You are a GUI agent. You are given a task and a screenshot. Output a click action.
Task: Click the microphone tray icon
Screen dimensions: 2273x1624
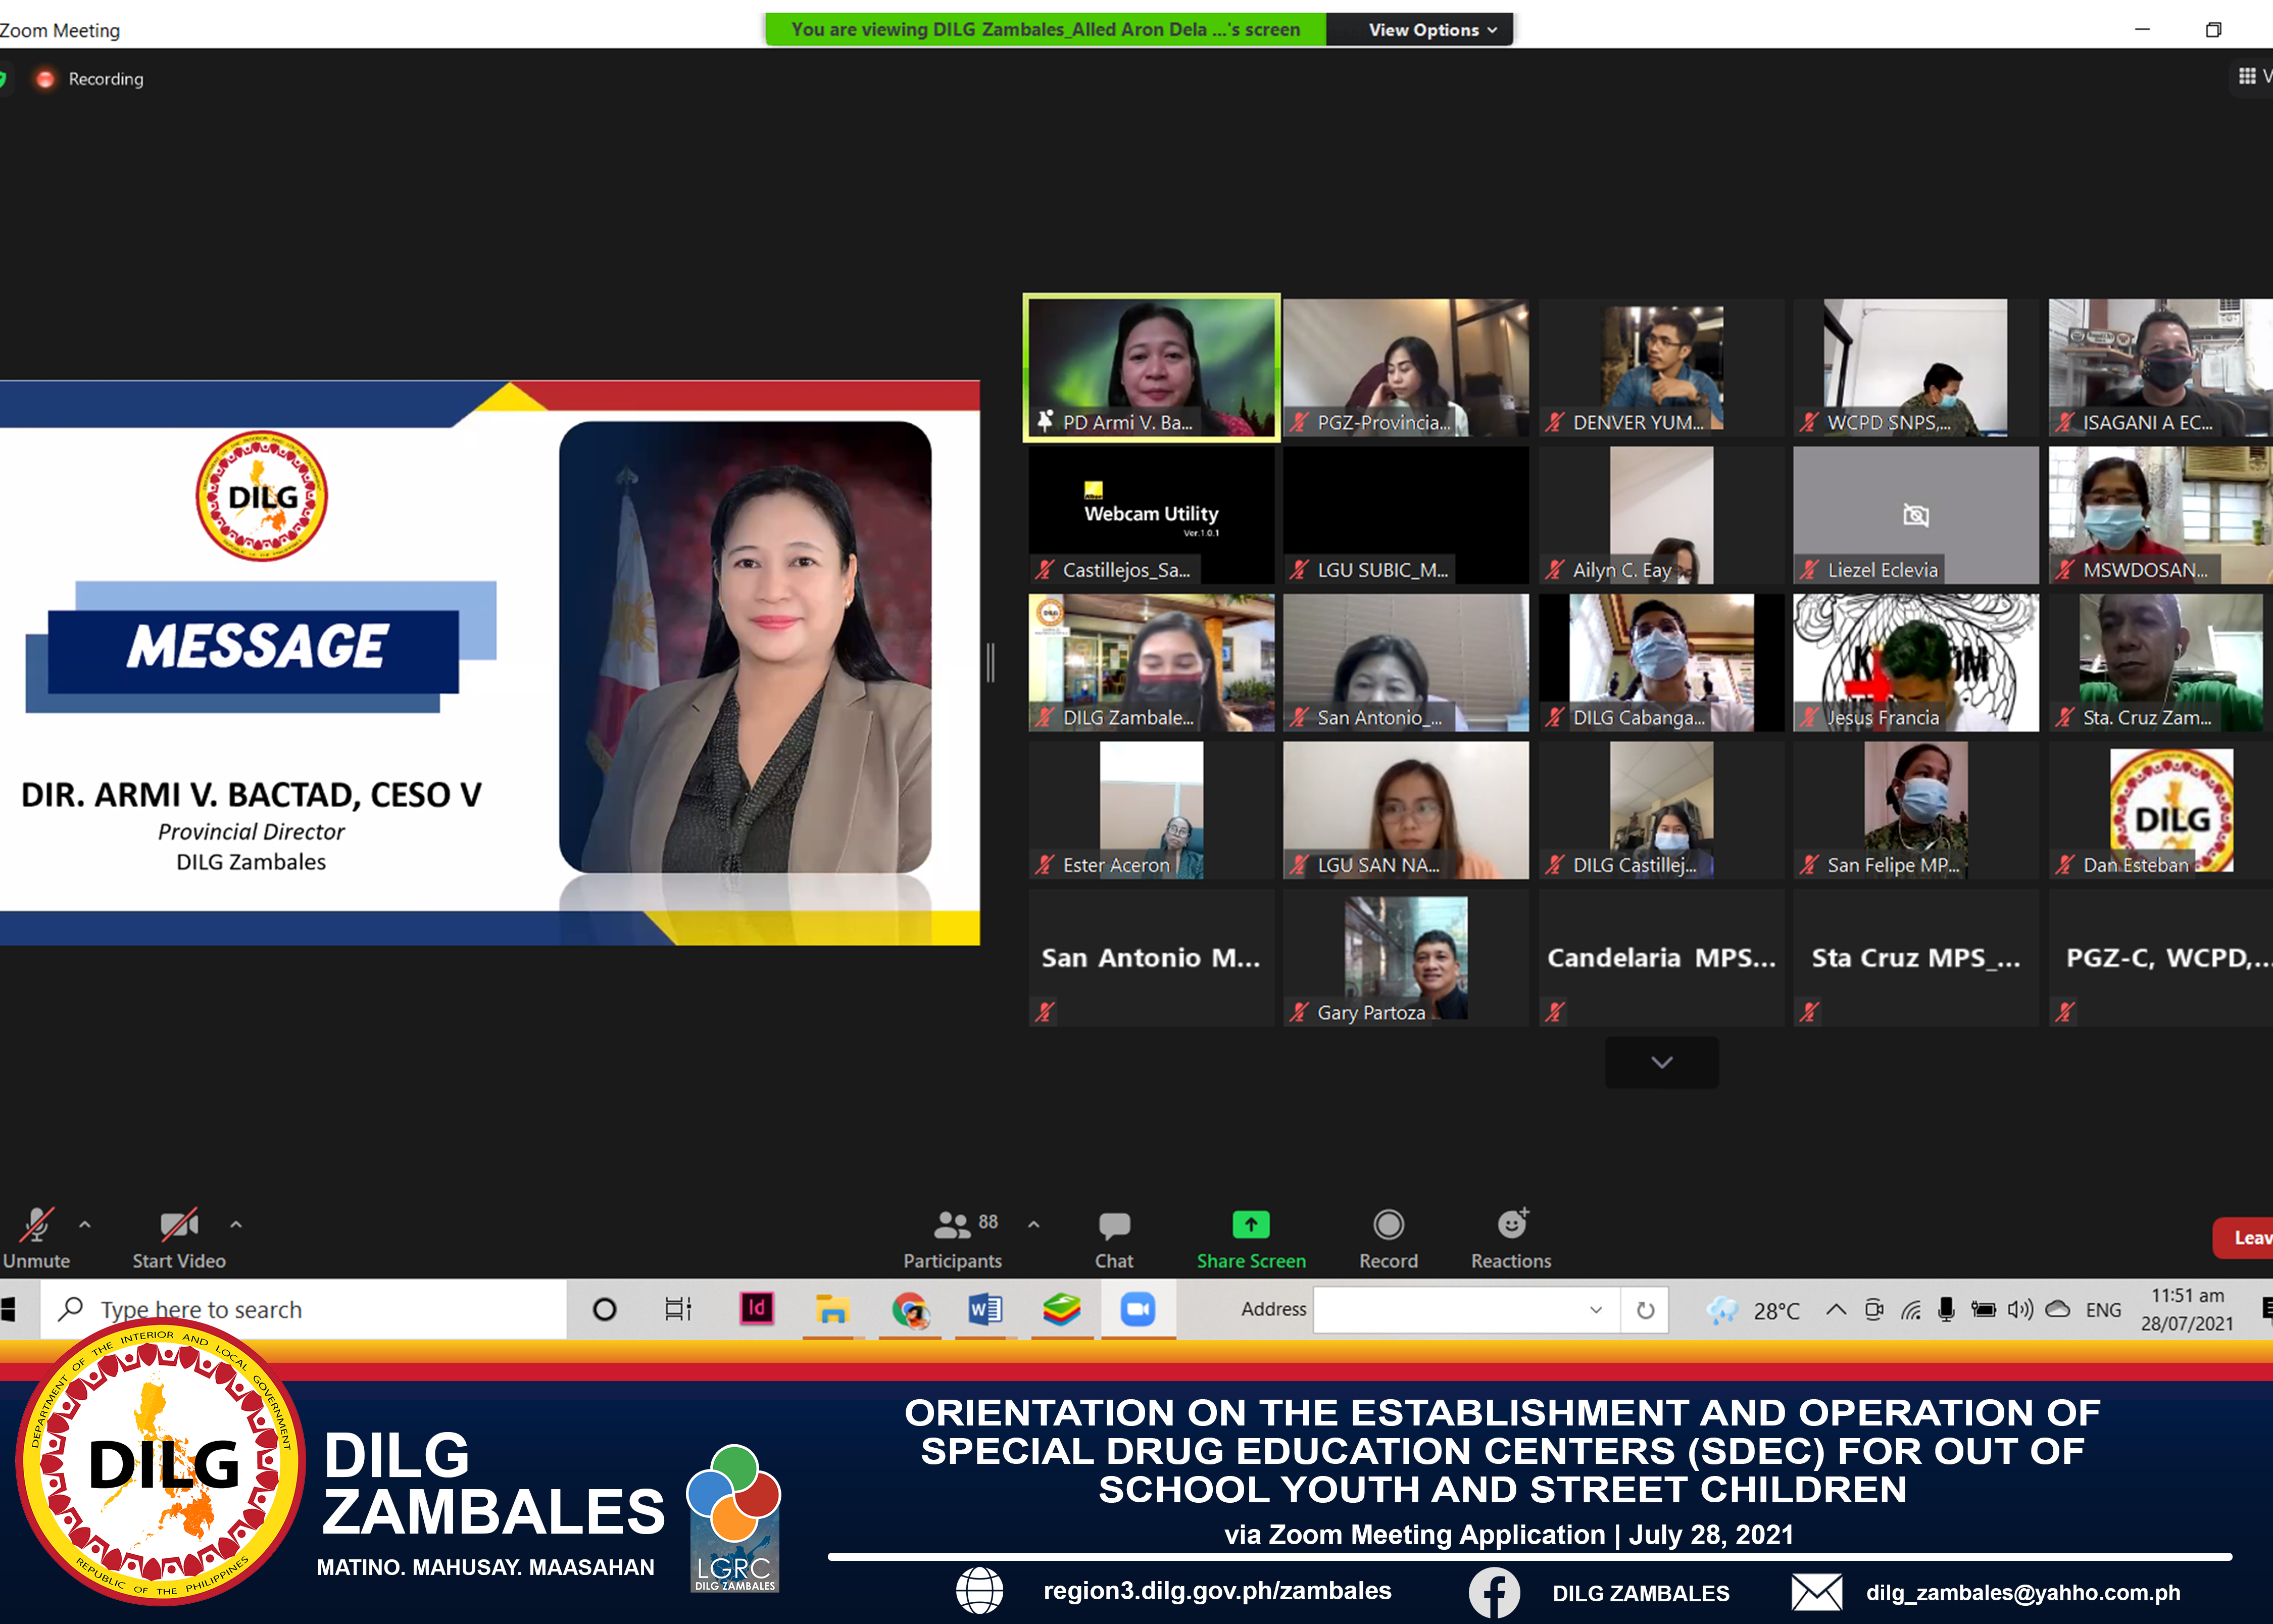click(1946, 1310)
